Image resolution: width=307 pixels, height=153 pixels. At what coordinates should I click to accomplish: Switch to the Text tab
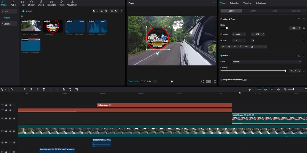(x=22, y=3)
